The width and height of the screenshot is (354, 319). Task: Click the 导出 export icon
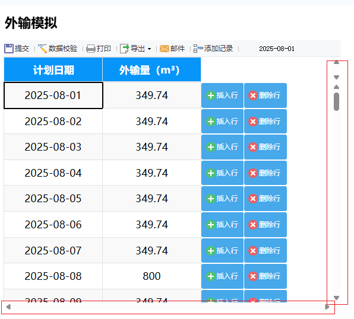[x=125, y=49]
